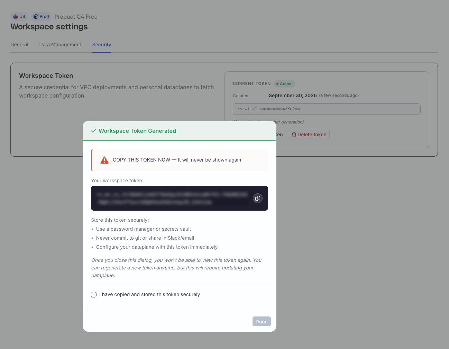The image size is (449, 349).
Task: Click the warning triangle icon in the alert
Action: (x=104, y=160)
